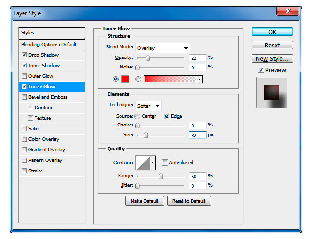Uncheck the Inner Shadow checkbox

coord(24,66)
